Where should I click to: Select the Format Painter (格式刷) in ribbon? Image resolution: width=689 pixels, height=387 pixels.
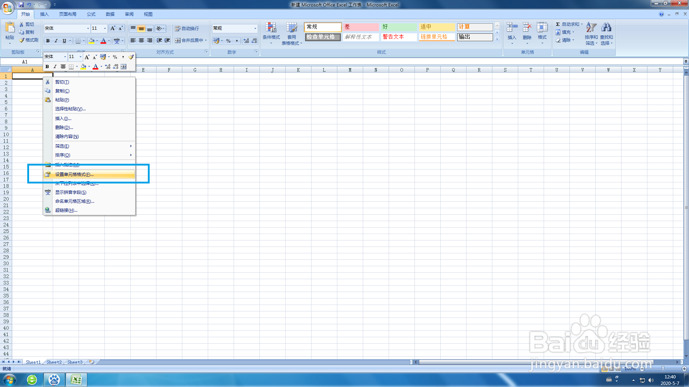(x=29, y=40)
